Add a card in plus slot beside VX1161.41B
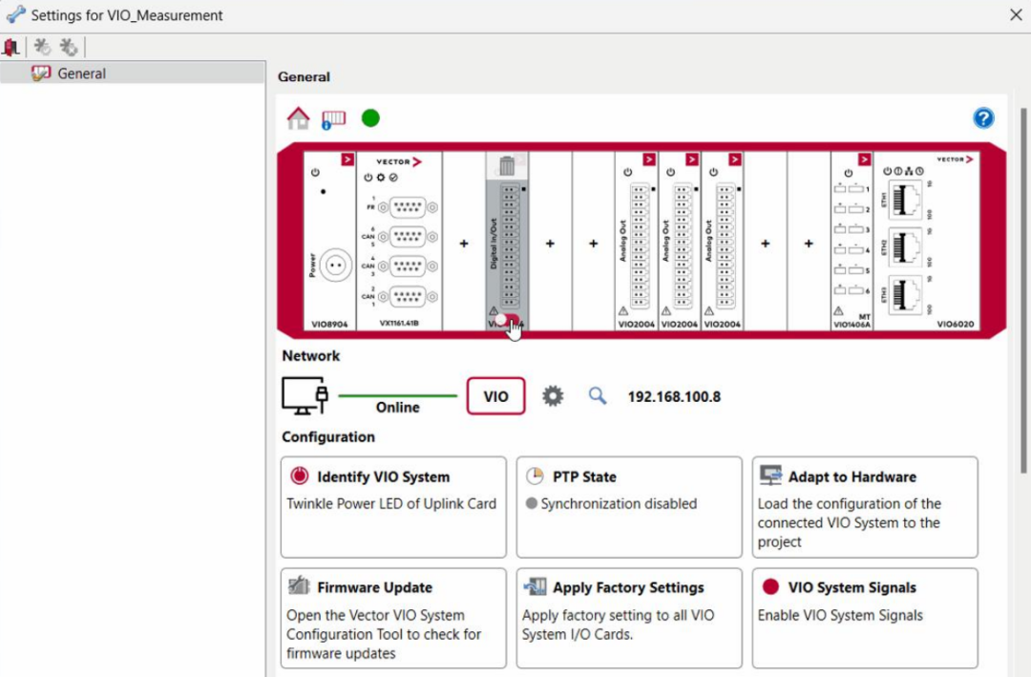1031x677 pixels. pyautogui.click(x=464, y=243)
